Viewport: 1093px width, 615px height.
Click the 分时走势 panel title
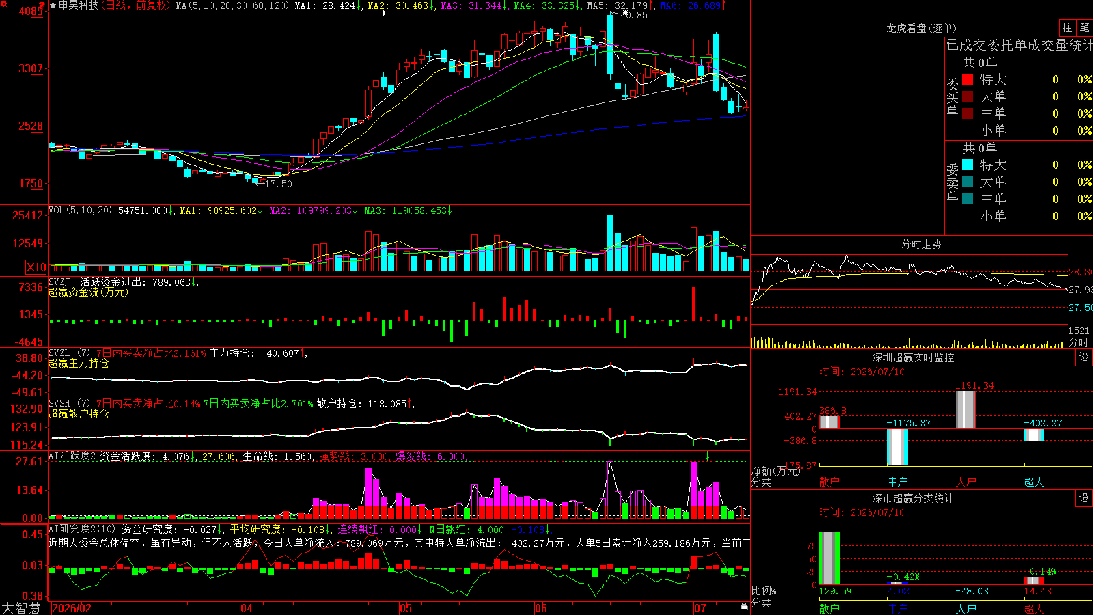921,244
